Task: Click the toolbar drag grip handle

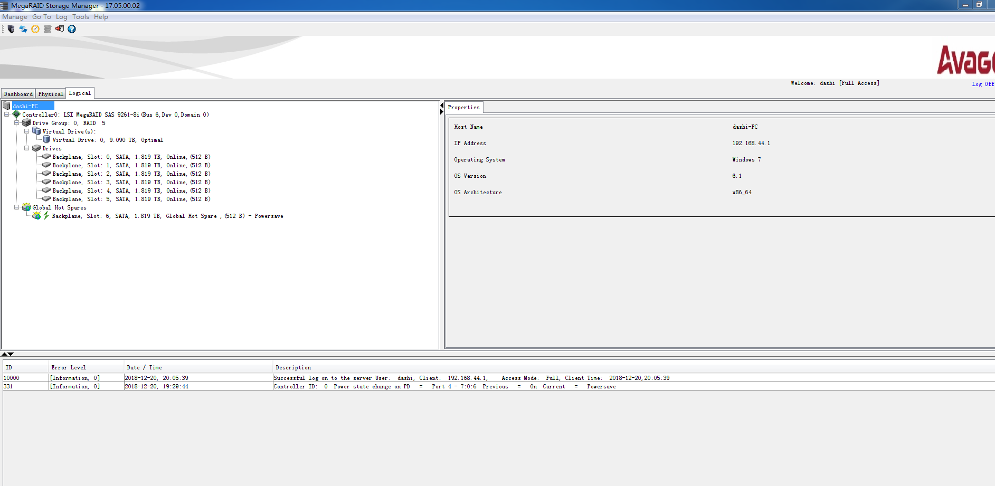Action: (3, 29)
